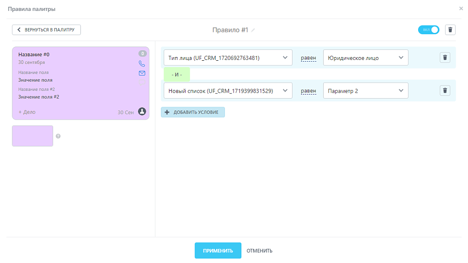Open the Юридическое лицо value dropdown
Screen dimensions: 468x263
tap(365, 58)
